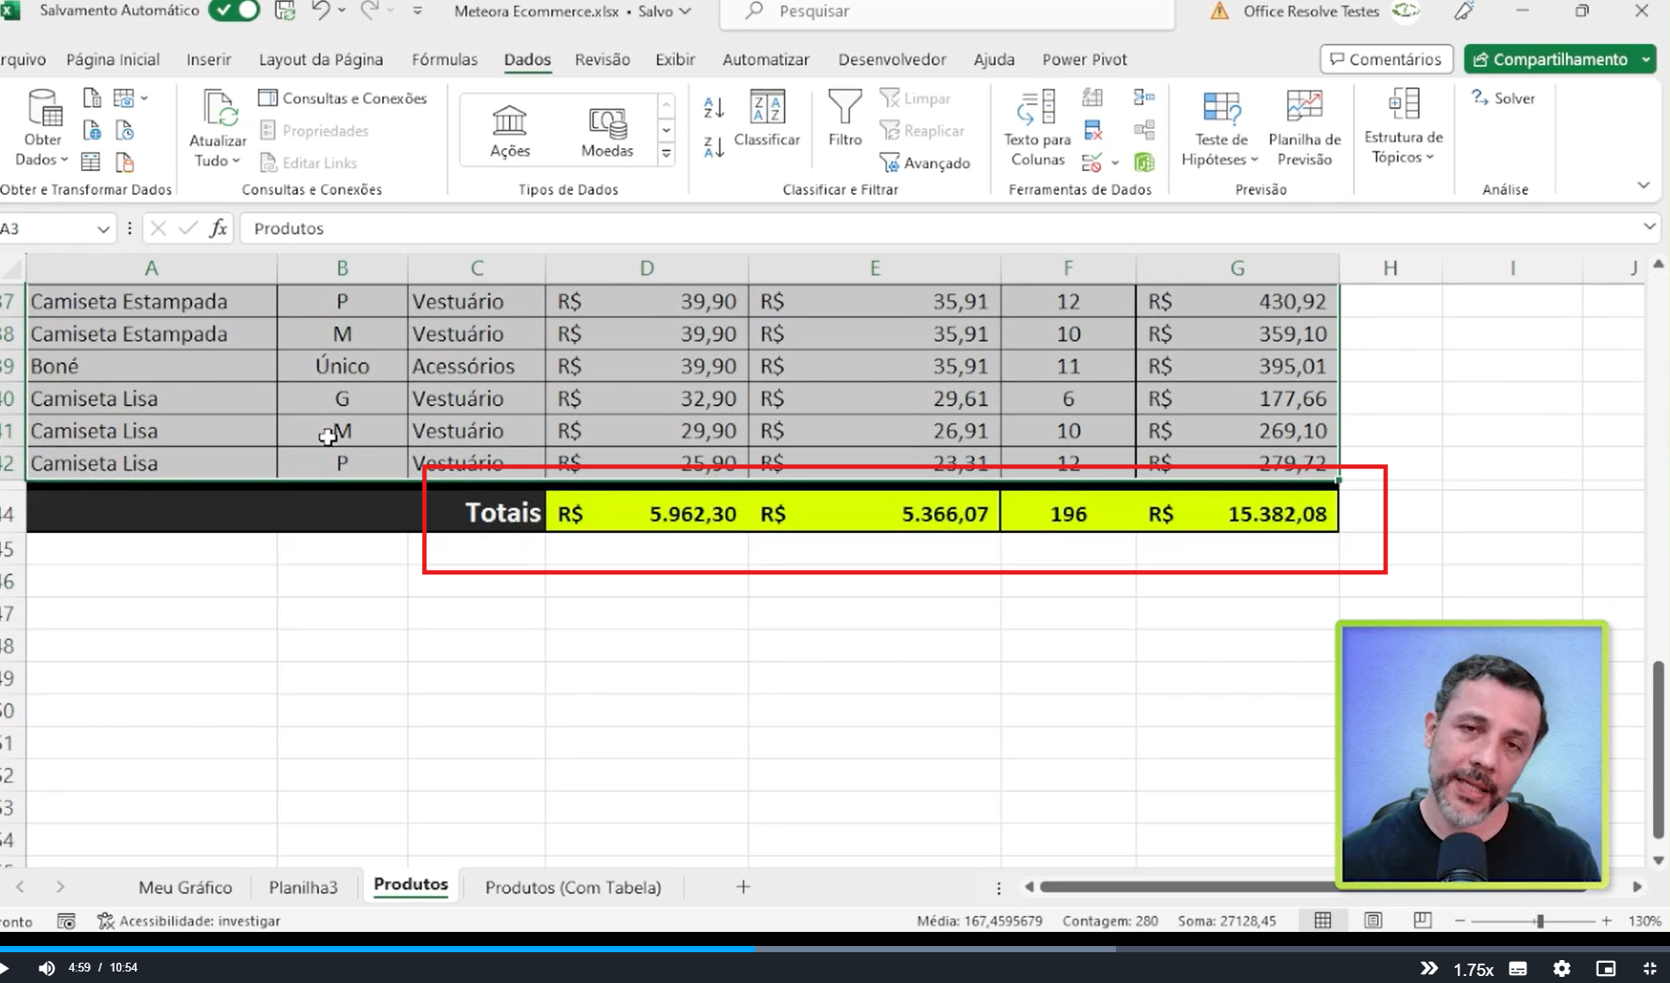This screenshot has width=1670, height=983.
Task: Open the Texto para Colunas tool
Action: [1038, 128]
